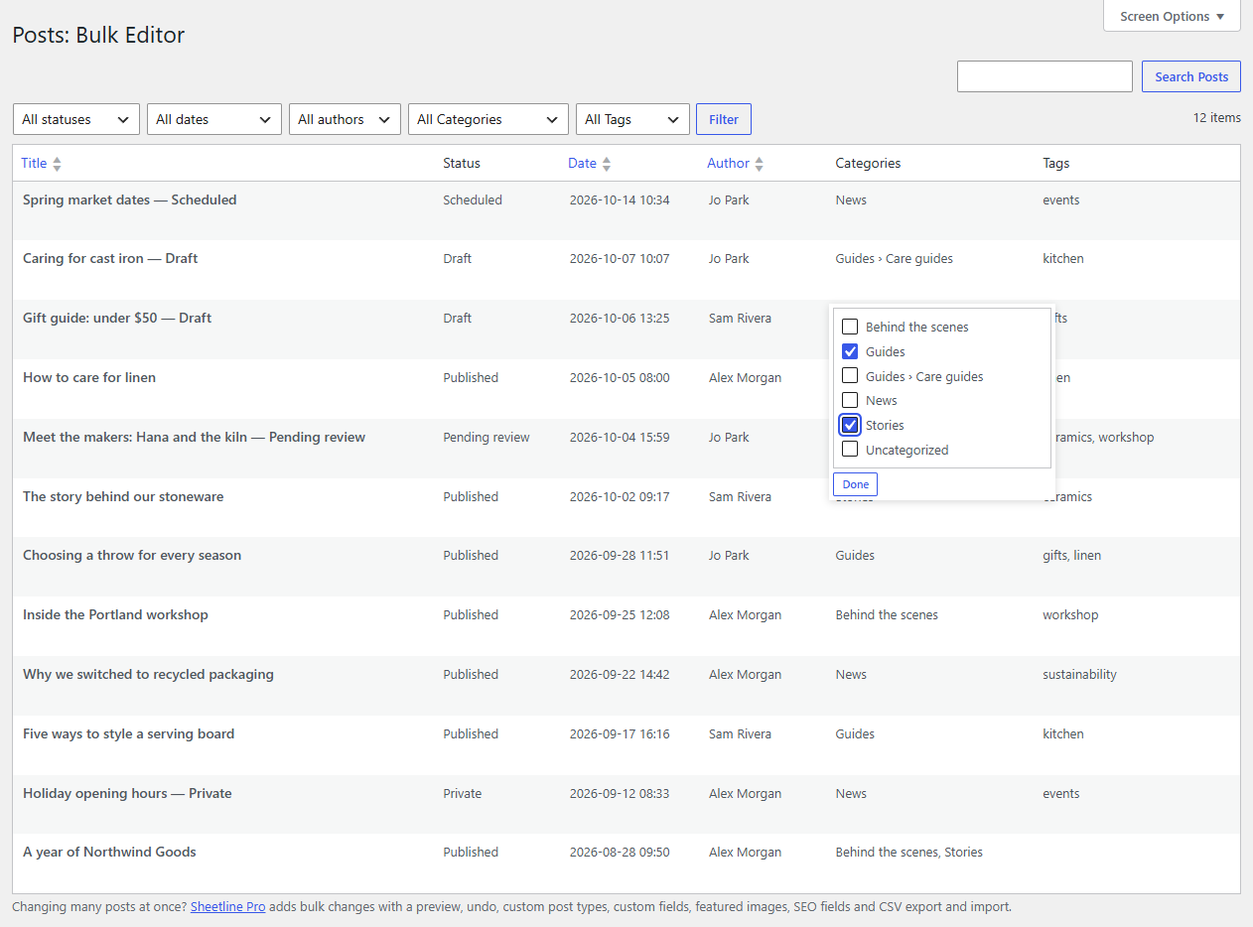Enable the News category checkbox
Image resolution: width=1253 pixels, height=927 pixels.
[x=850, y=400]
